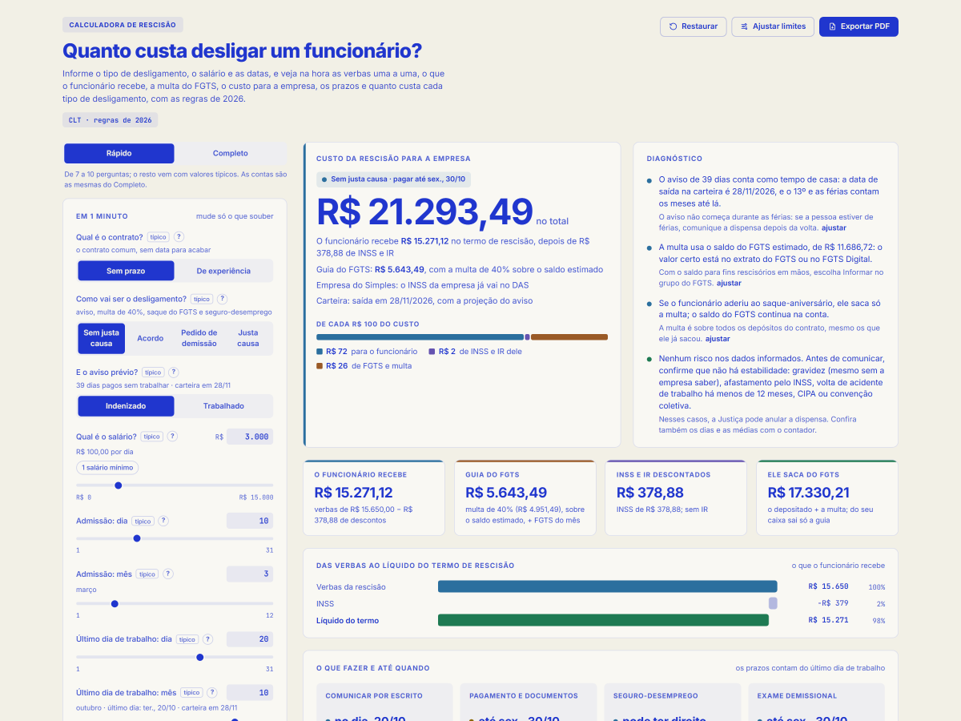Click the 'CALCULADORA DE RESCISÃO' label
Screen dimensions: 961x721
(x=123, y=25)
